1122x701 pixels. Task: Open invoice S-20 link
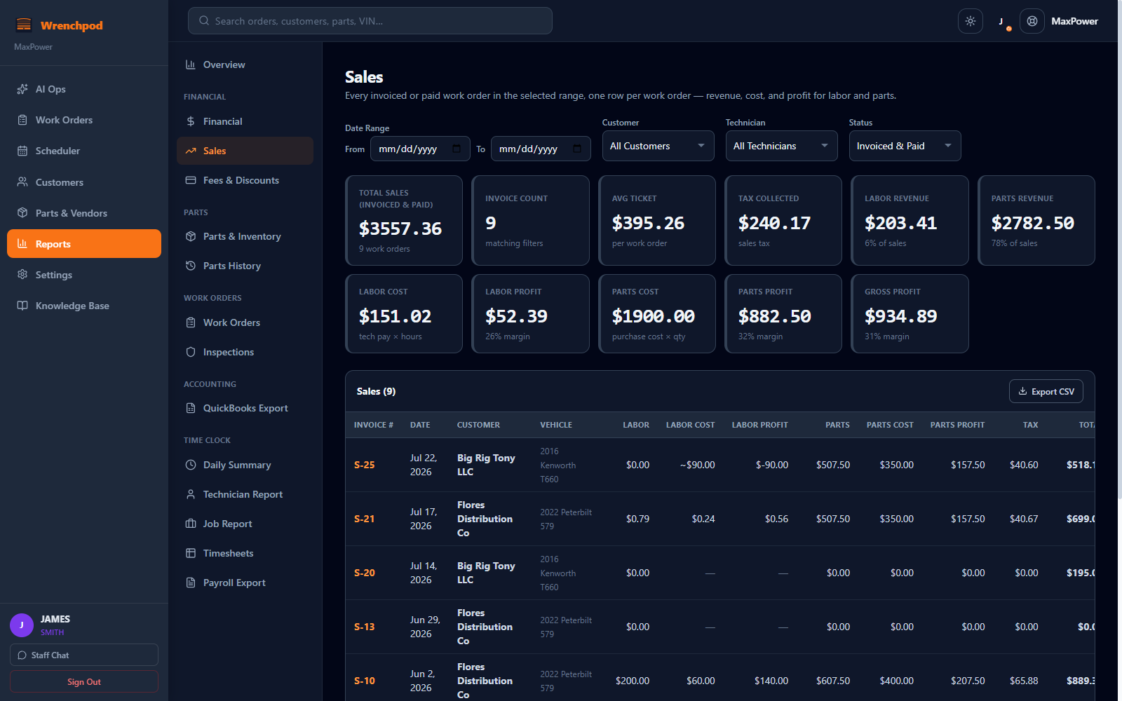(x=365, y=573)
